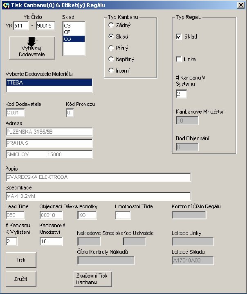Image resolution: width=247 pixels, height=294 pixels.
Task: Click the Kód Provozu field
Action: [x=70, y=113]
